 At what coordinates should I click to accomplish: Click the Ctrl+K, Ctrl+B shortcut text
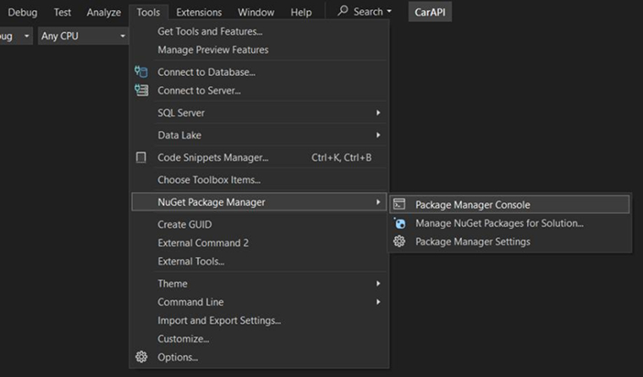tap(341, 157)
